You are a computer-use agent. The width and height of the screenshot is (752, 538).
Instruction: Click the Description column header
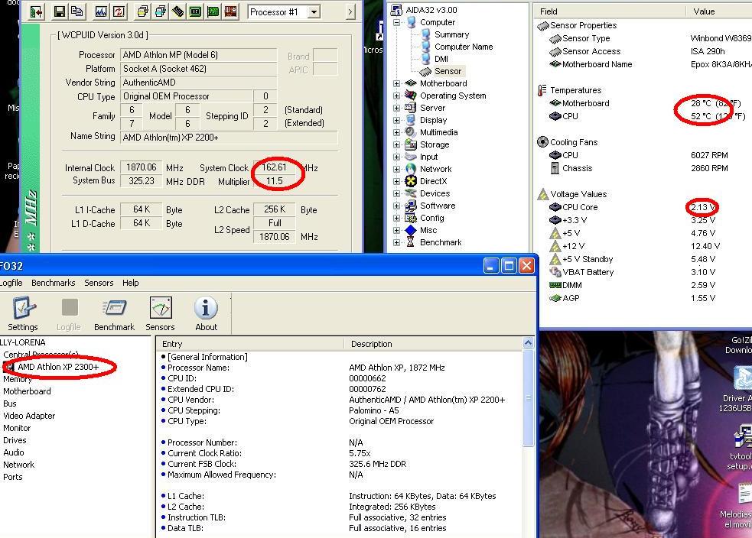point(371,344)
